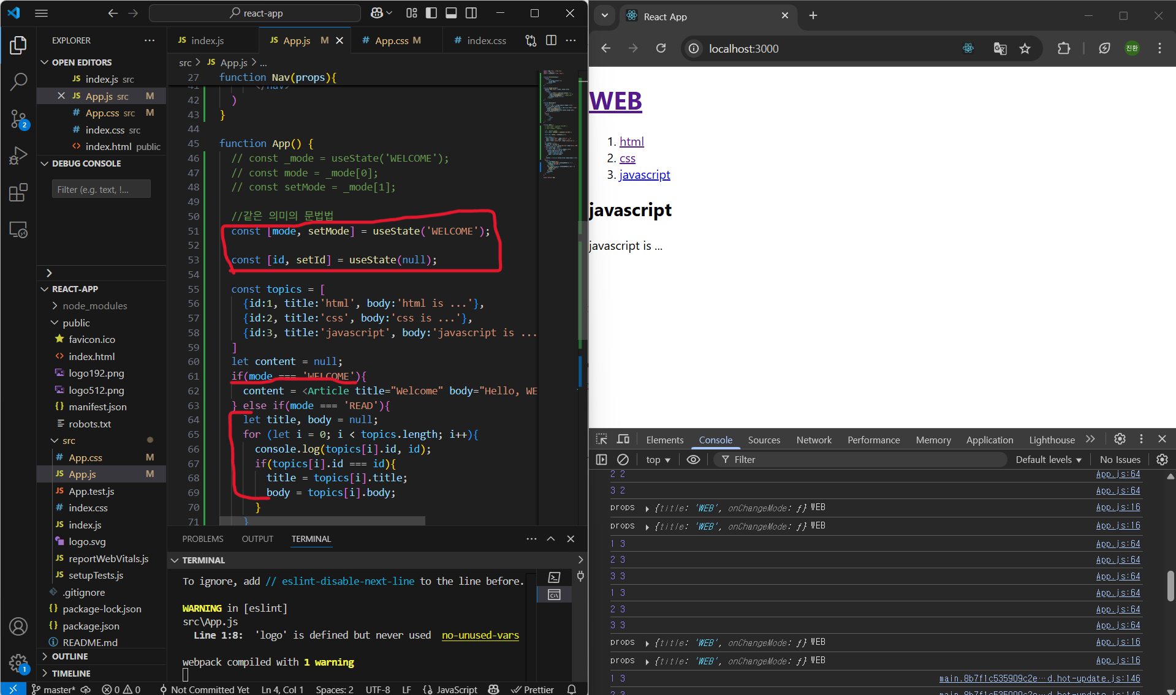Toggle console sidebar in DevTools
1176x695 pixels.
(x=602, y=459)
